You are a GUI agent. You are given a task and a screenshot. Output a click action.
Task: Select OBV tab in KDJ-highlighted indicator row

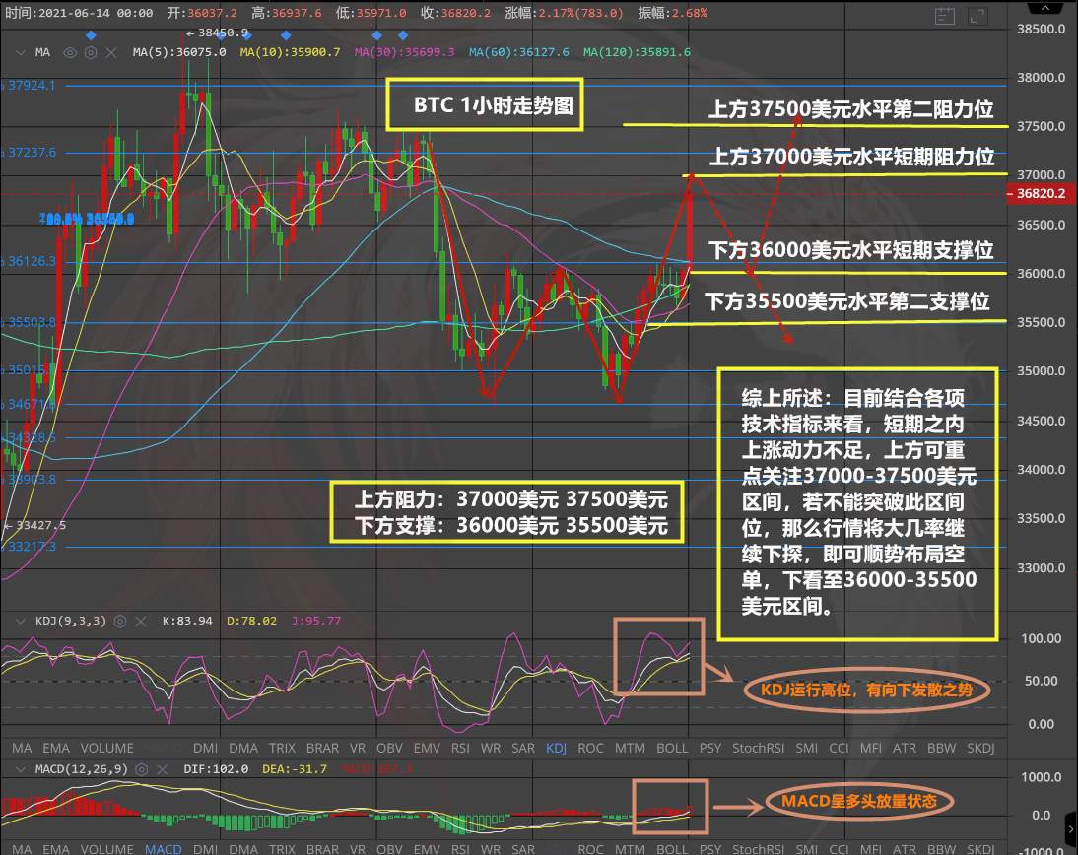[389, 748]
